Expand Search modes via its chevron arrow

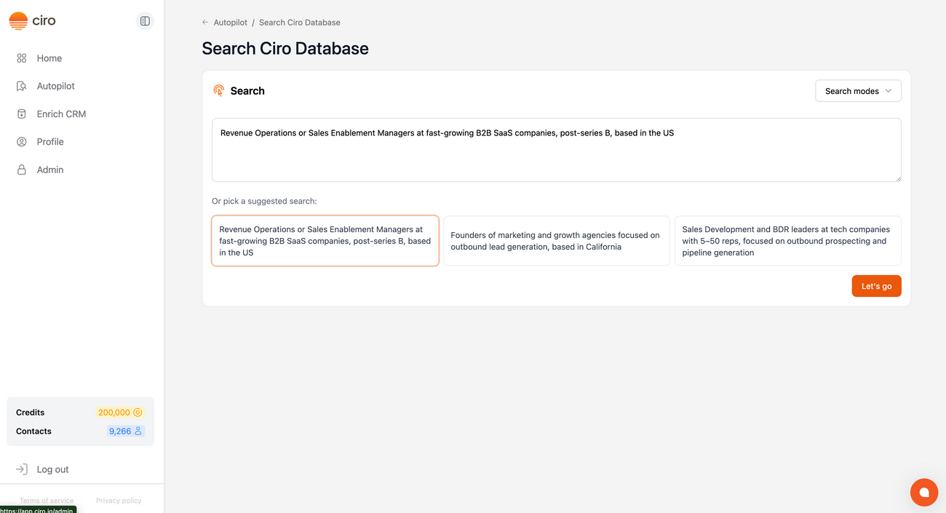click(x=889, y=91)
